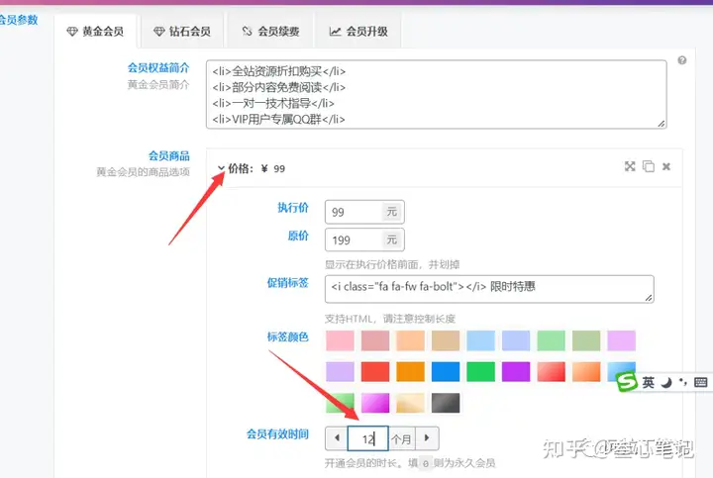Select the green gradient tag color
This screenshot has width=713, height=478.
click(x=340, y=403)
